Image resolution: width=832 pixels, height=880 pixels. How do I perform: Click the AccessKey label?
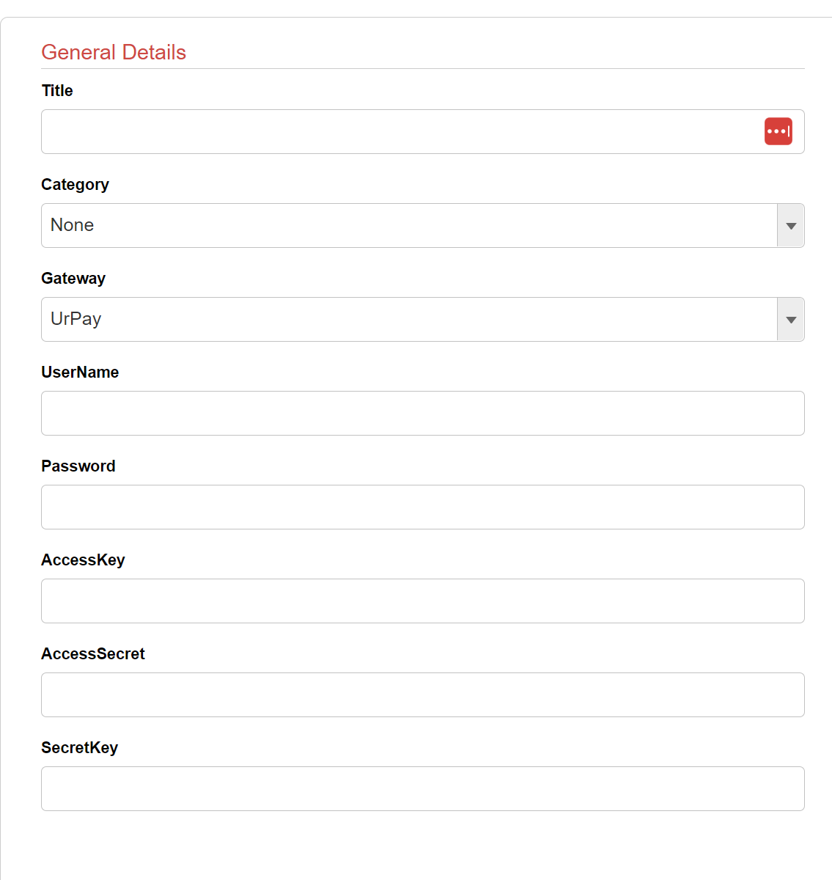pos(83,560)
